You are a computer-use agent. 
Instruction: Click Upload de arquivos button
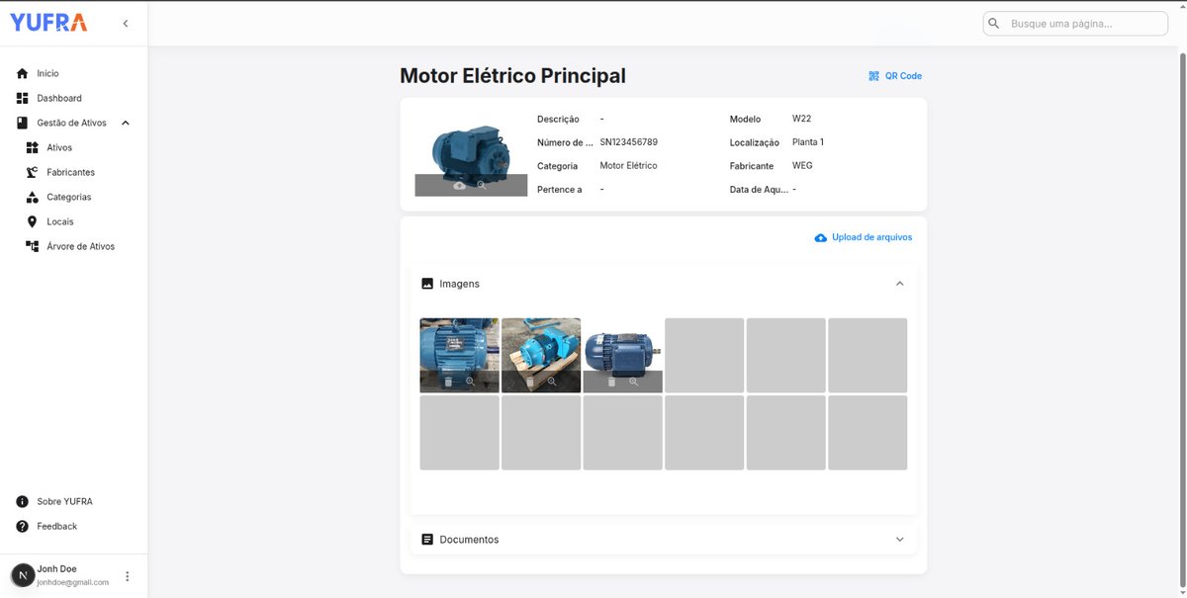(864, 237)
